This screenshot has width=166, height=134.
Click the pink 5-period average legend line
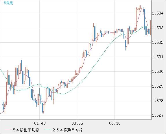coord(8,130)
